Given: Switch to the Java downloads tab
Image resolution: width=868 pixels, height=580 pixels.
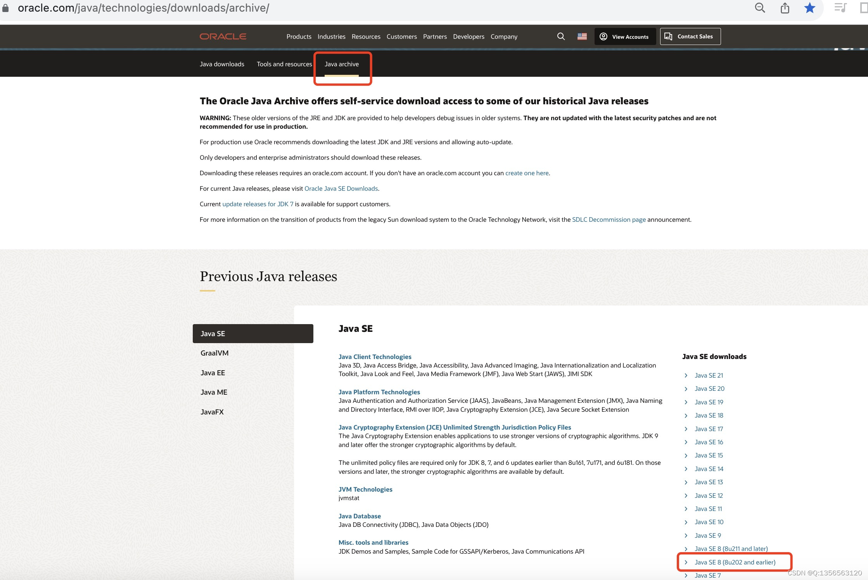Looking at the screenshot, I should point(222,64).
